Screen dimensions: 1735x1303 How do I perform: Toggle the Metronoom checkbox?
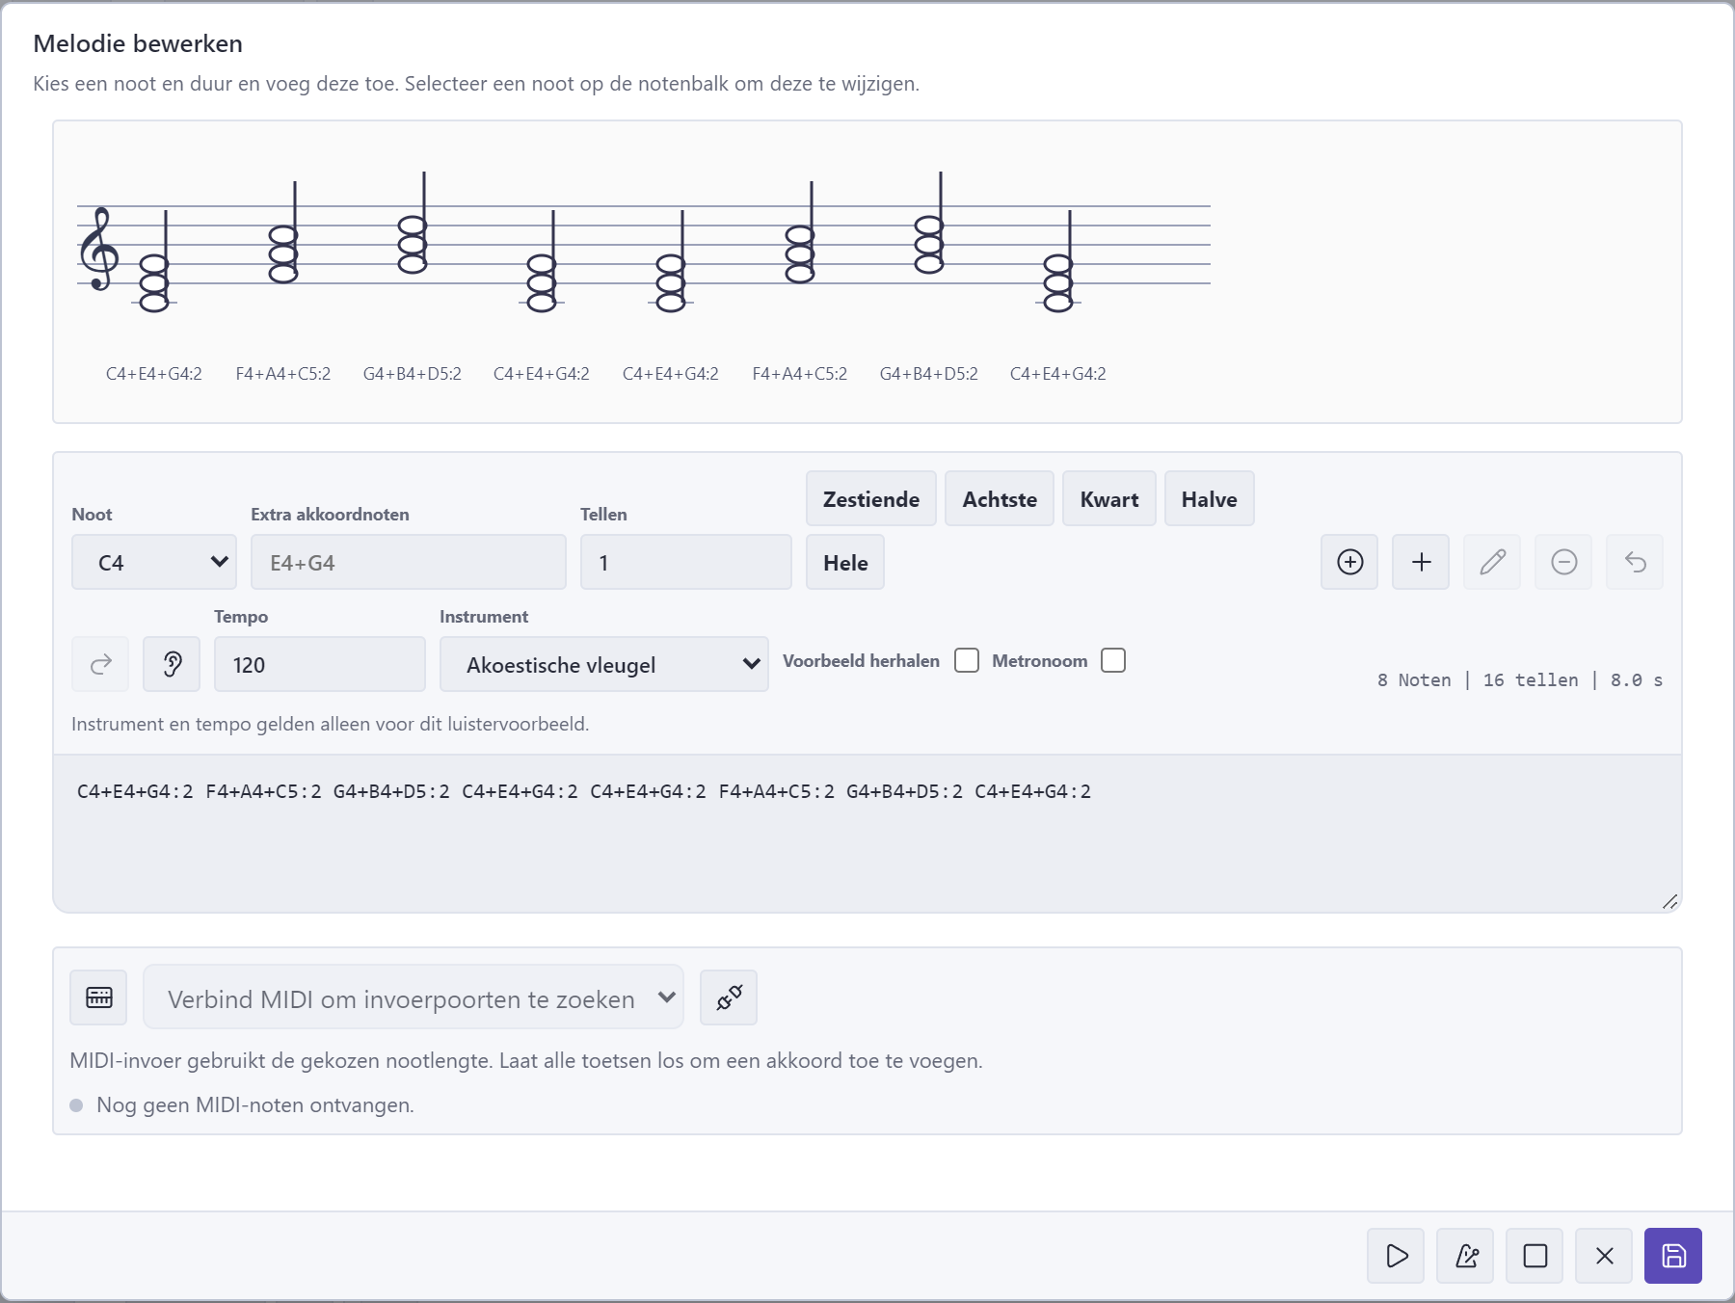coord(1113,660)
